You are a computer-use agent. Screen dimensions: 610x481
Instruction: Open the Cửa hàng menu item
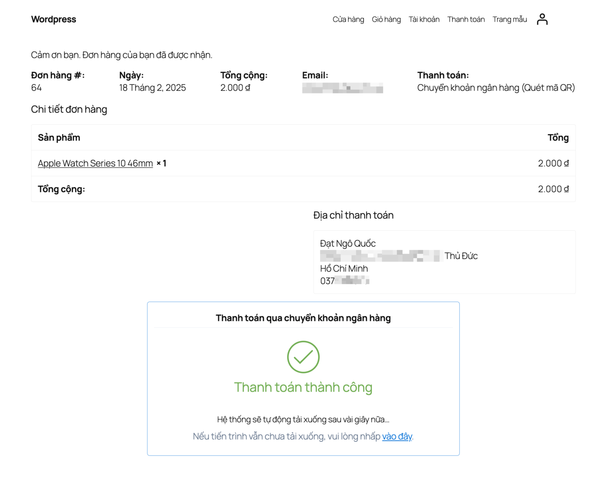point(348,19)
